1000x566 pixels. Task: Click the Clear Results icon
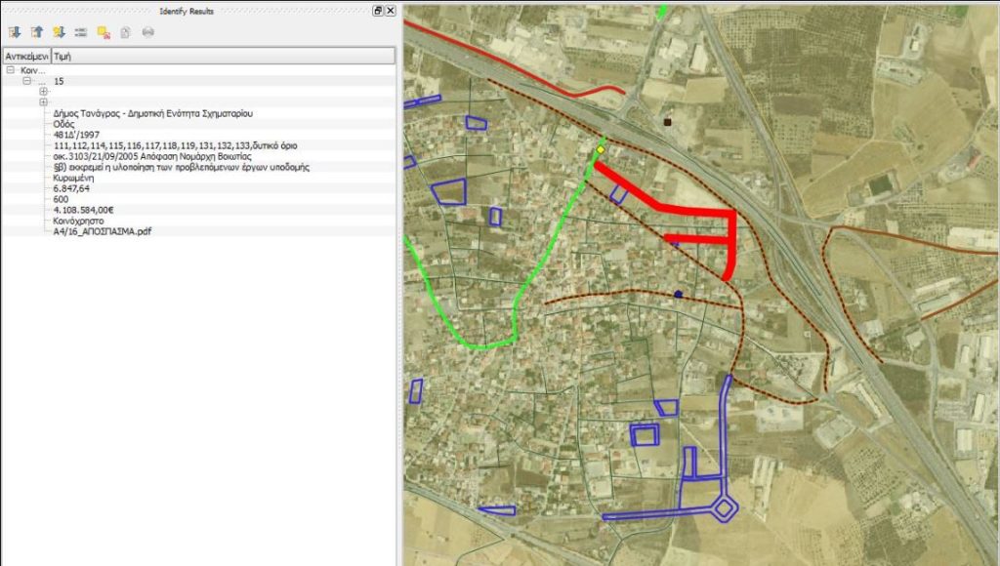point(104,32)
